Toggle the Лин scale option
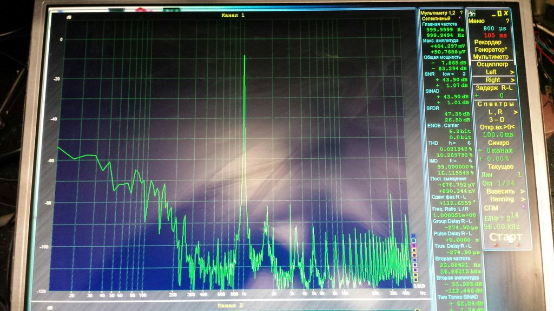The width and height of the screenshot is (554, 311). click(486, 174)
